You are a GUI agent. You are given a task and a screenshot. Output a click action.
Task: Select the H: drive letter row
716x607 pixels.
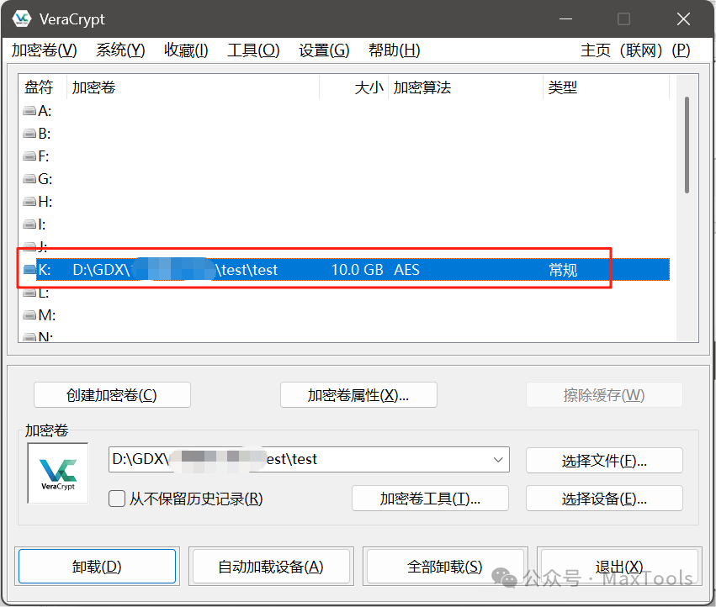click(344, 202)
